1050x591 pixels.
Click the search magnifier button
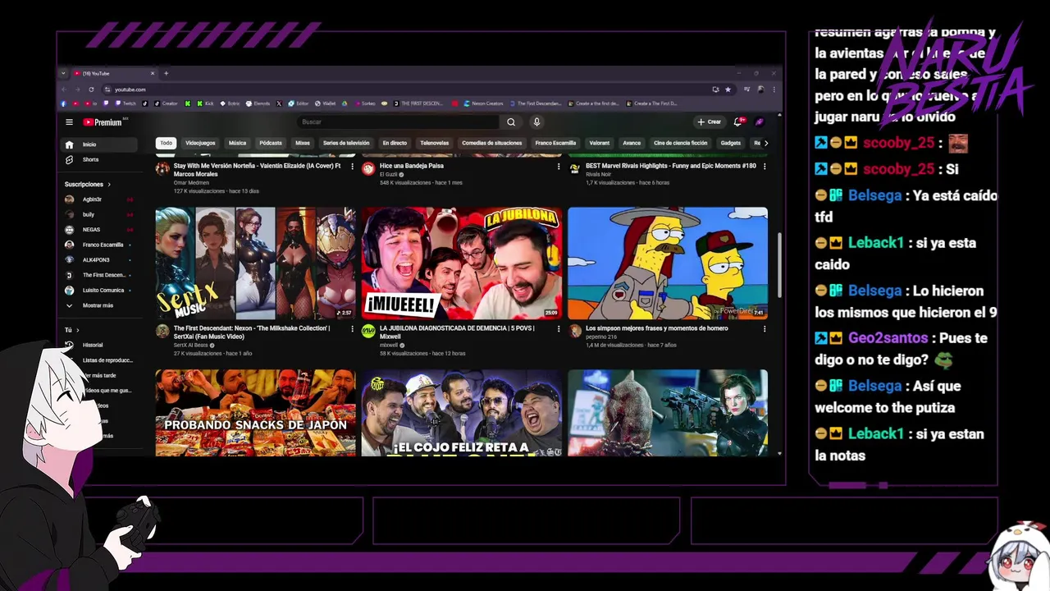click(x=511, y=122)
